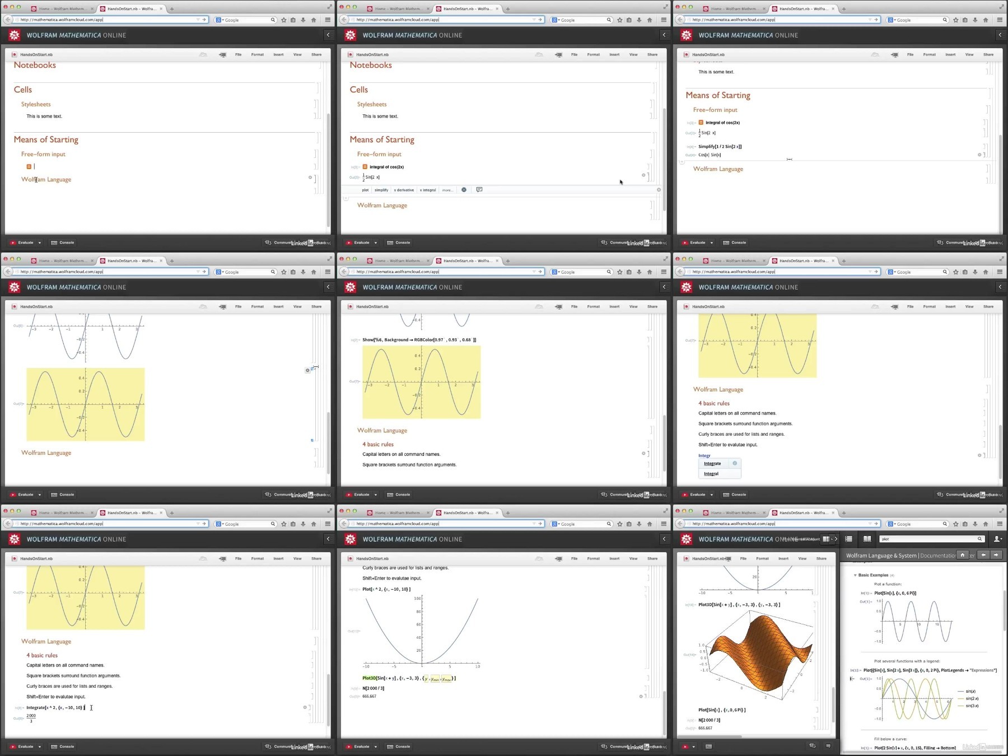Click downloads arrow in browser showing the parabola plot
This screenshot has width=1008, height=756.
(639, 524)
